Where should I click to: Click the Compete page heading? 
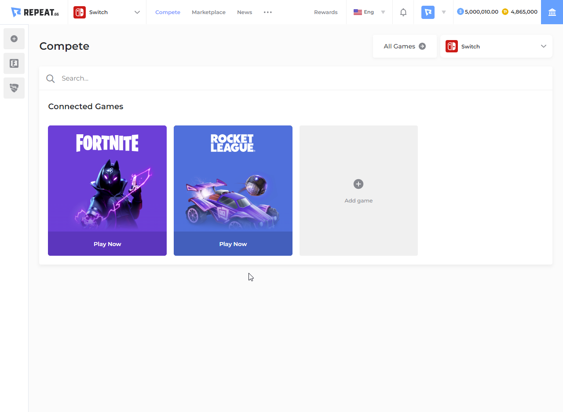click(64, 46)
